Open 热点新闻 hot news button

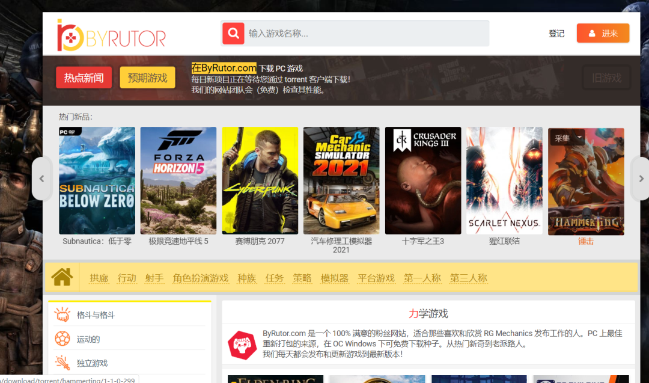pos(84,78)
